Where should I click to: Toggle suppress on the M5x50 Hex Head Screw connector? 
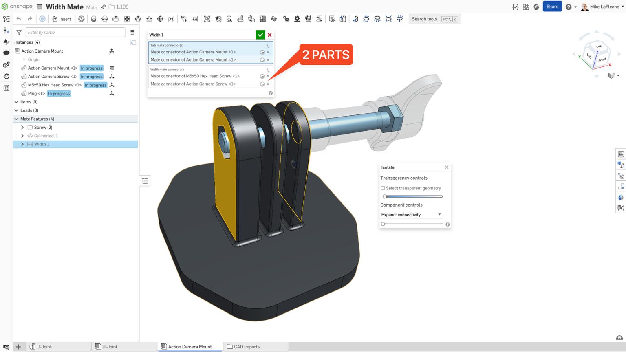[x=262, y=76]
